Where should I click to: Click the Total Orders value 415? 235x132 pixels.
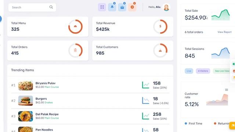pos(15,53)
